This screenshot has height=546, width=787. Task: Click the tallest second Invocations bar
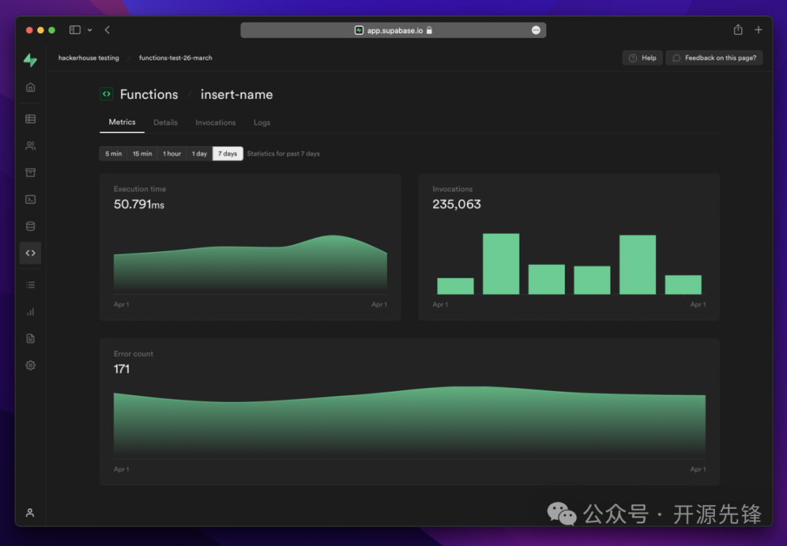pyautogui.click(x=501, y=264)
